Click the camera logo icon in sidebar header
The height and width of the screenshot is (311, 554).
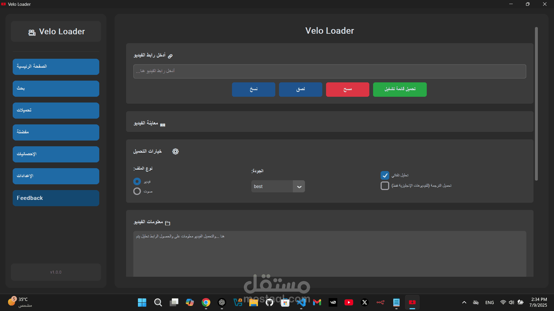click(x=32, y=33)
